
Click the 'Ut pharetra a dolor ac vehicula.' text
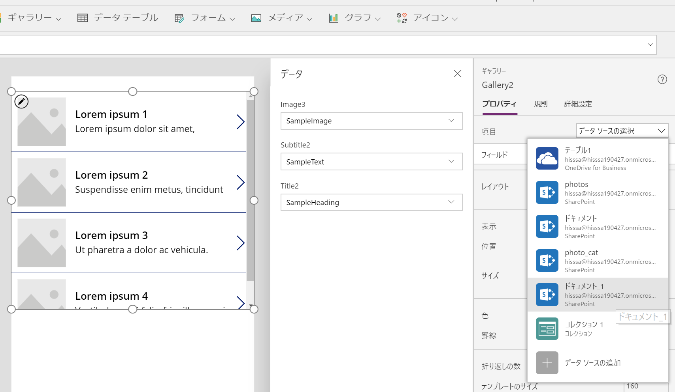(x=141, y=250)
